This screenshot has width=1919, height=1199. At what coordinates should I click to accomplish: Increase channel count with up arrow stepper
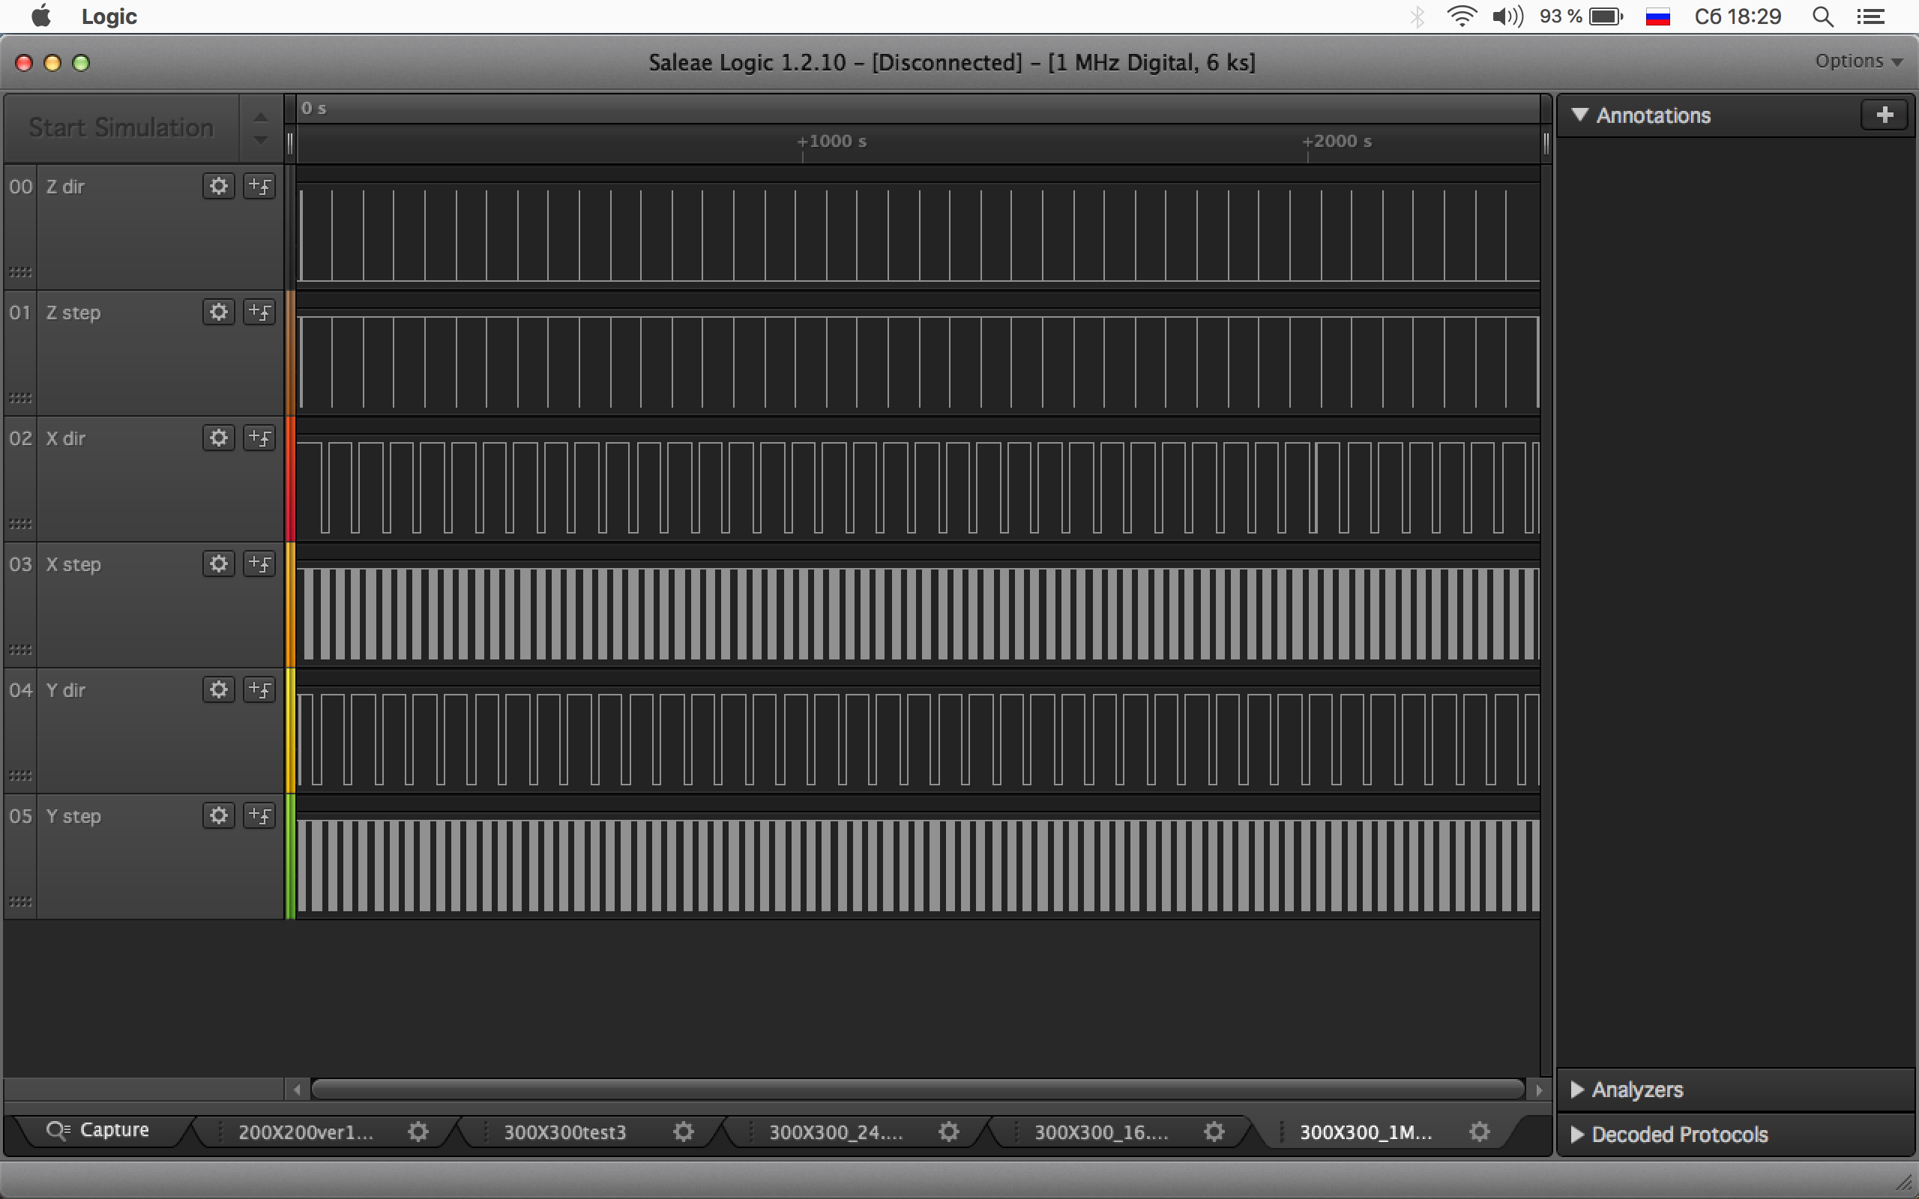tap(260, 118)
